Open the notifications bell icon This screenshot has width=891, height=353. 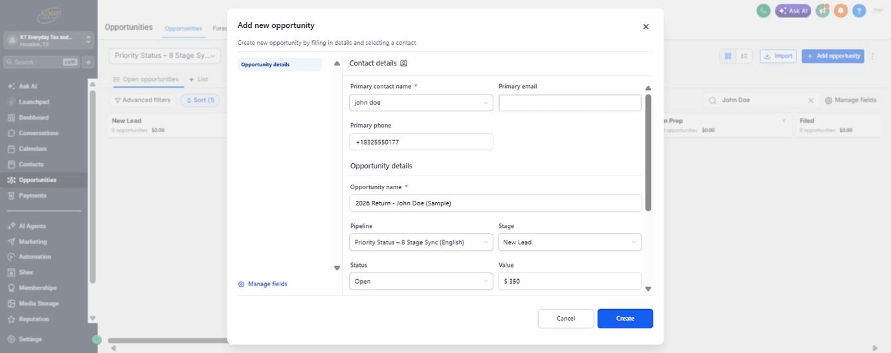(840, 10)
